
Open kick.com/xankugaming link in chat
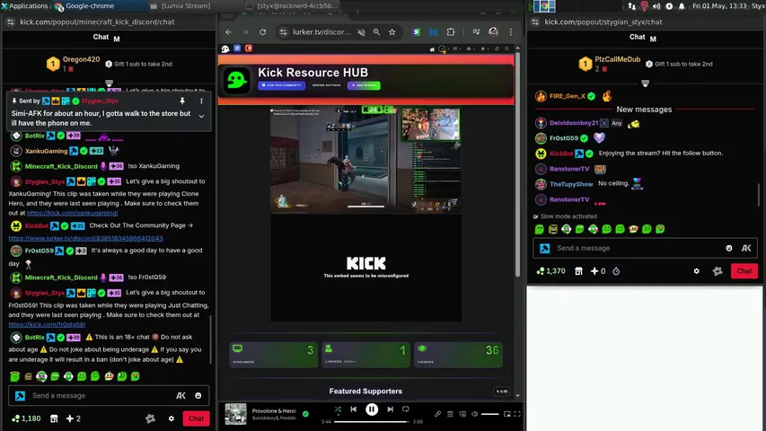click(x=73, y=213)
